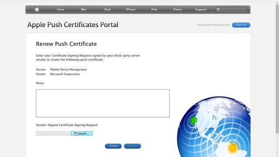Open the Store menu item
This screenshot has height=157, width=279.
pyautogui.click(x=61, y=10)
